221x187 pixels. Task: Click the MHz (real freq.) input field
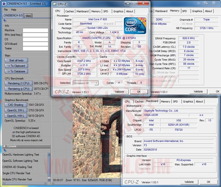click(35, 35)
